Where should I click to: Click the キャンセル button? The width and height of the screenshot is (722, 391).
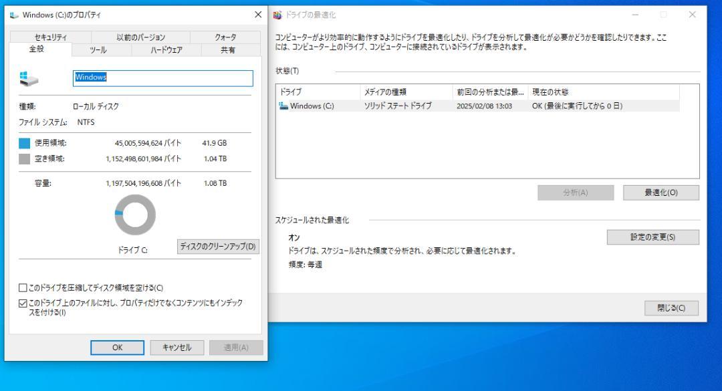[x=176, y=348]
